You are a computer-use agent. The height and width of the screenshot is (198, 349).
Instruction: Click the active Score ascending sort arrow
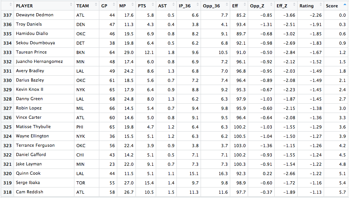click(344, 5)
